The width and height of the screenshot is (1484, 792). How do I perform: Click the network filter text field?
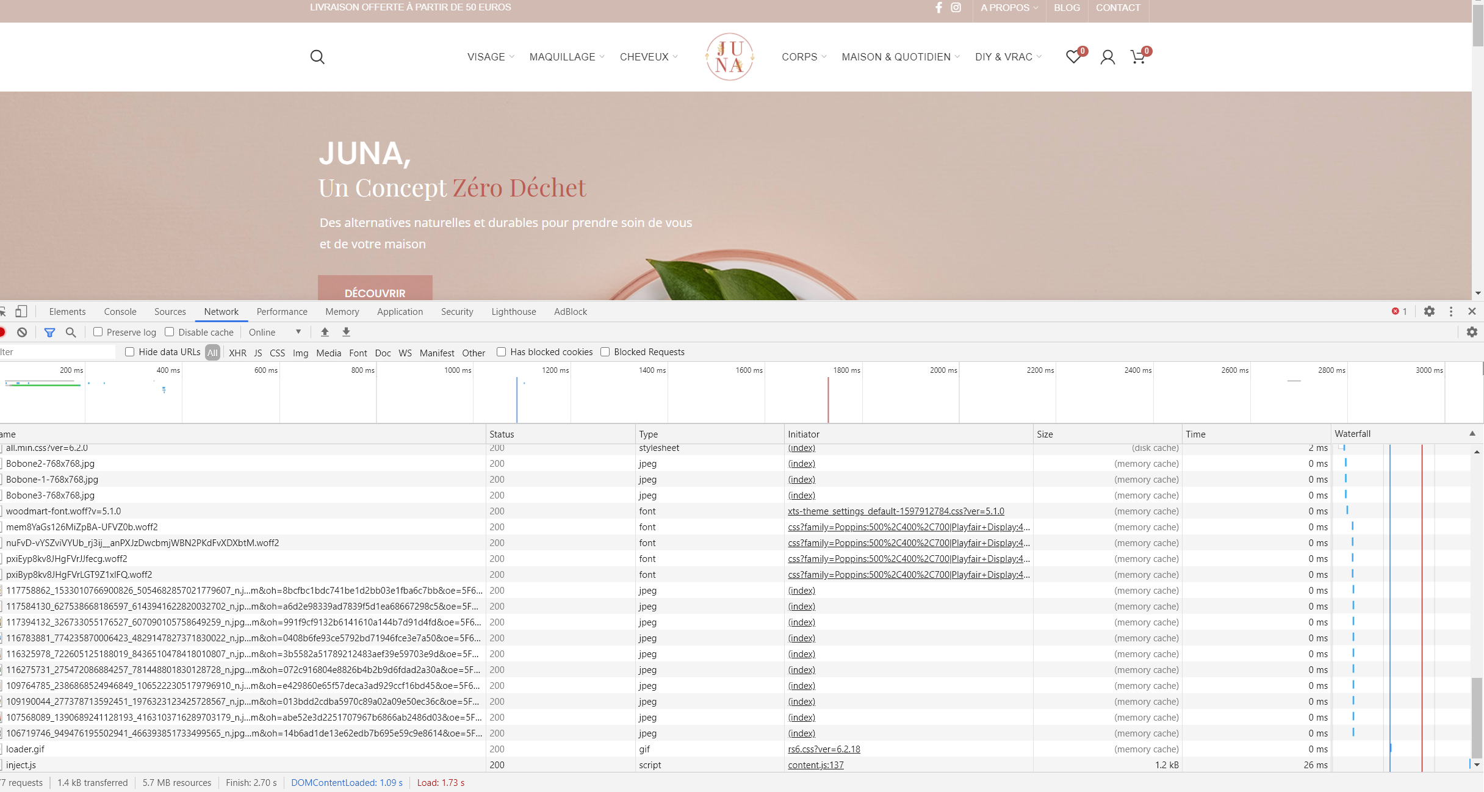(55, 352)
